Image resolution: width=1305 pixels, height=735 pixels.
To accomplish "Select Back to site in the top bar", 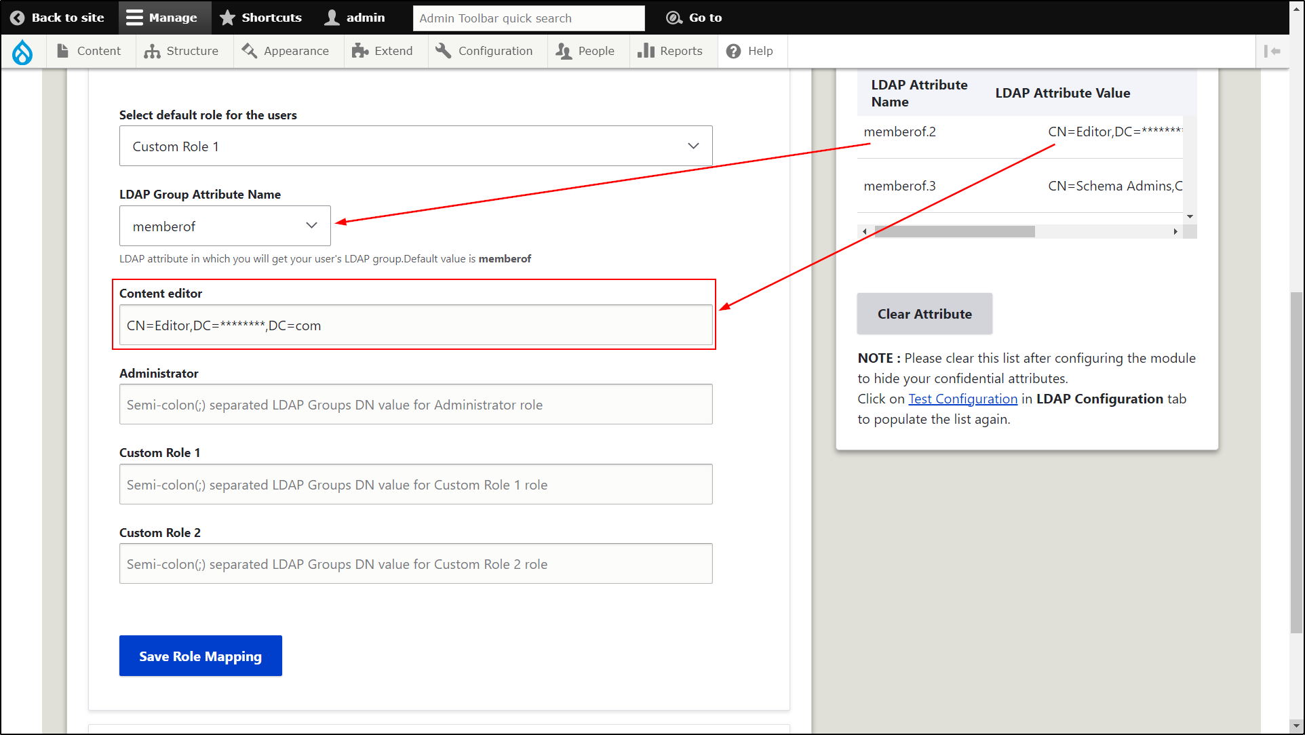I will click(x=58, y=17).
